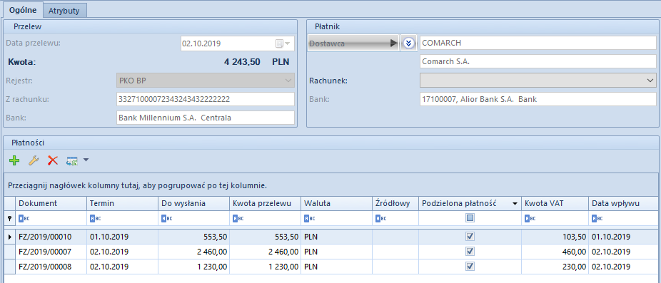
Task: Click the 2 460,00 Do wysłania cell
Action: click(x=194, y=252)
